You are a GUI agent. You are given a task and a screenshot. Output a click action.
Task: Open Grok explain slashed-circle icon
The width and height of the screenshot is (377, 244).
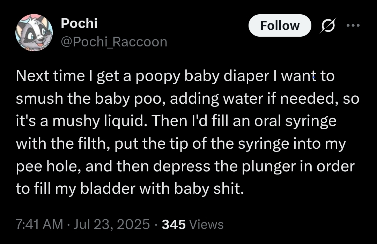[328, 25]
